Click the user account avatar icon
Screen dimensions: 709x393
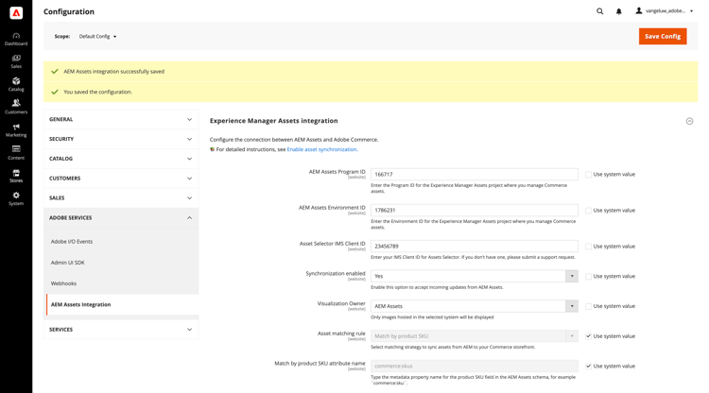point(638,10)
